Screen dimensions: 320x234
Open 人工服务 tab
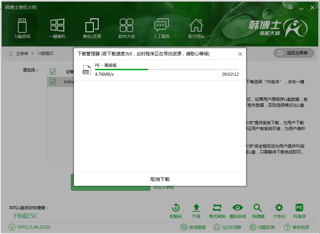click(x=161, y=29)
